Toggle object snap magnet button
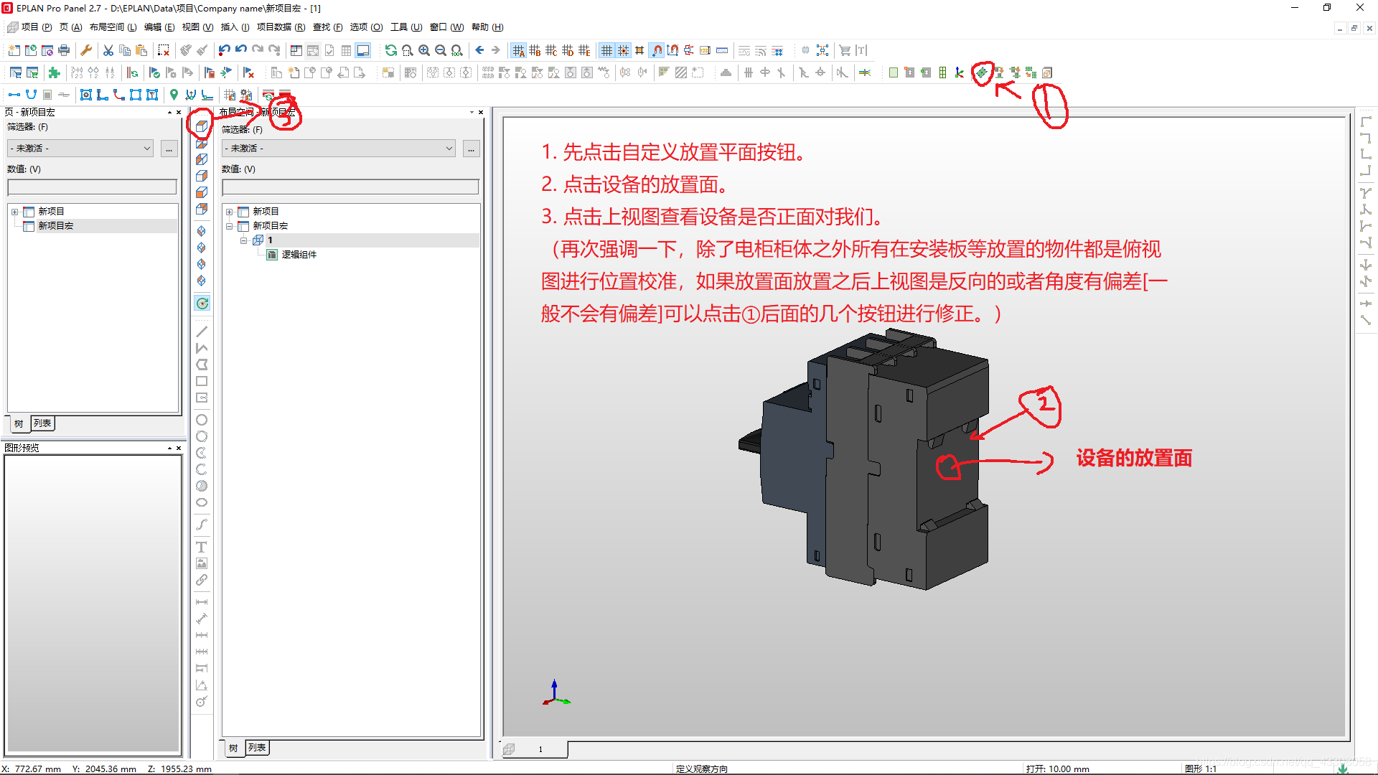The image size is (1378, 775). click(657, 50)
